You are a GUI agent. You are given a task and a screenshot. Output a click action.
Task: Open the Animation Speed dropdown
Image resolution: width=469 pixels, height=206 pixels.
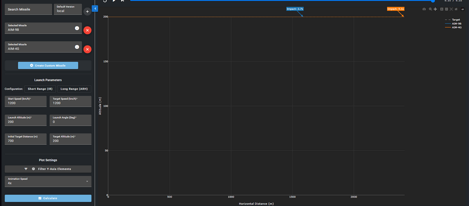[48, 182]
